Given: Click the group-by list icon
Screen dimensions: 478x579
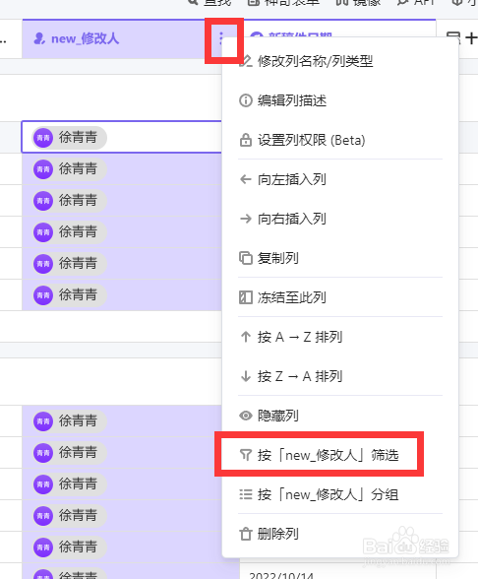Looking at the screenshot, I should click(x=246, y=494).
